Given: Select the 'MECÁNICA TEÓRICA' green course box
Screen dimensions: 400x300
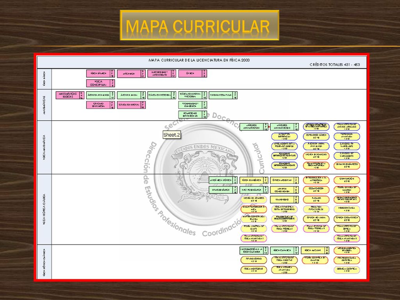Looking at the screenshot, I should click(223, 180).
